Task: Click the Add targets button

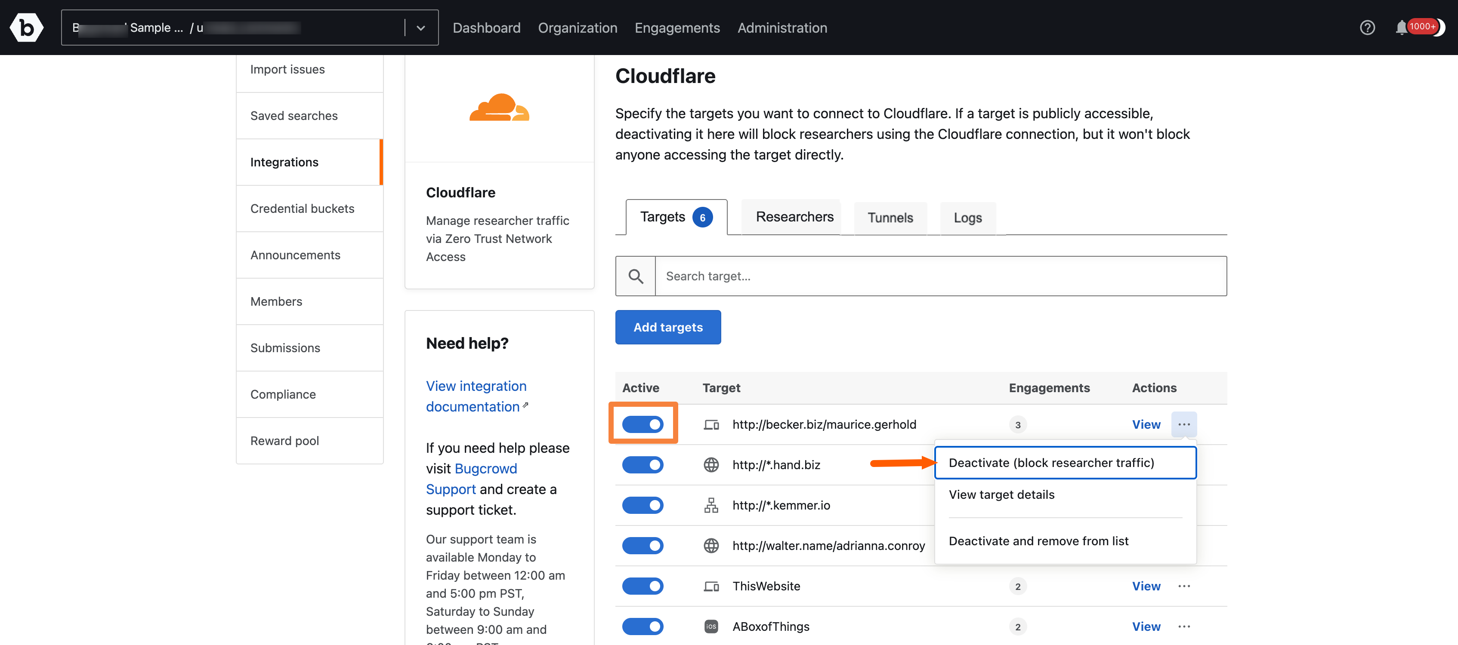Action: (x=668, y=327)
